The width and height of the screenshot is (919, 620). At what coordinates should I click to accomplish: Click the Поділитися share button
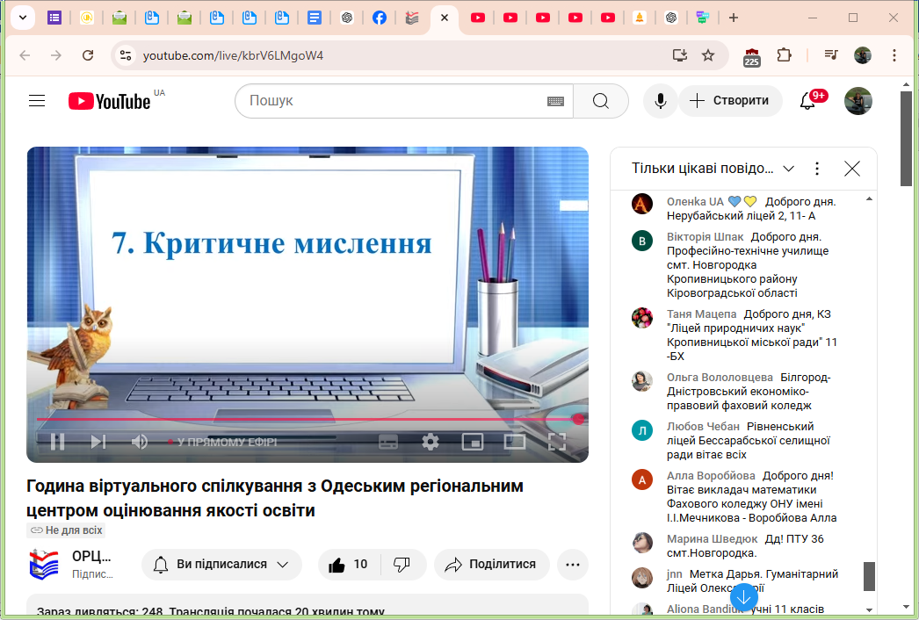(x=491, y=565)
